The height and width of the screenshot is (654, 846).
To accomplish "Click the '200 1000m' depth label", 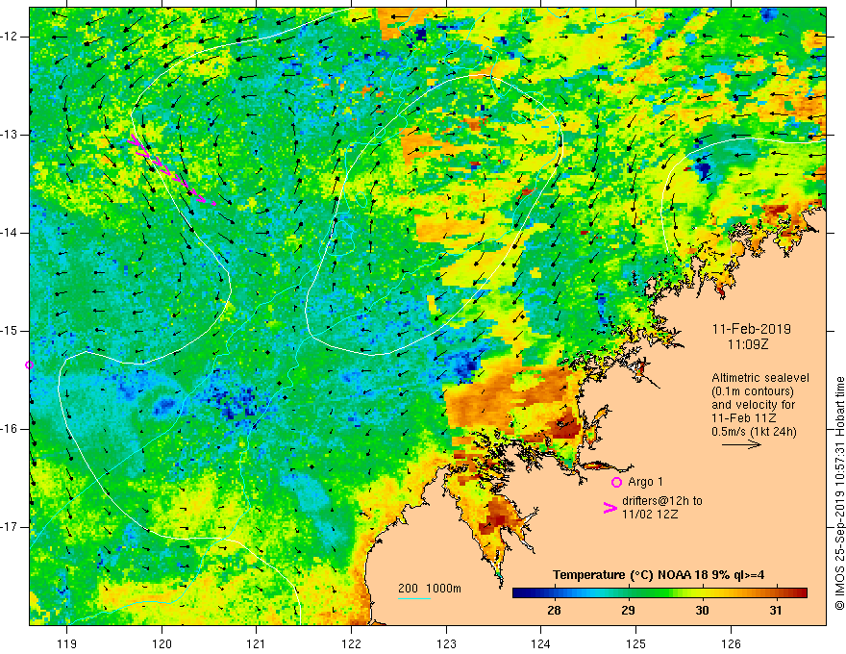I will point(430,589).
